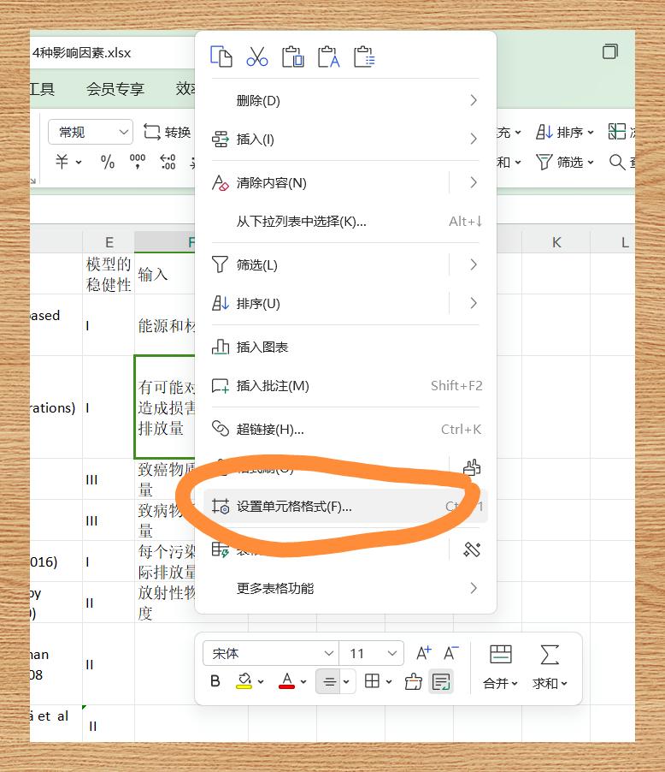Toggle wrap text button in mini toolbar
665x772 pixels.
(x=441, y=682)
